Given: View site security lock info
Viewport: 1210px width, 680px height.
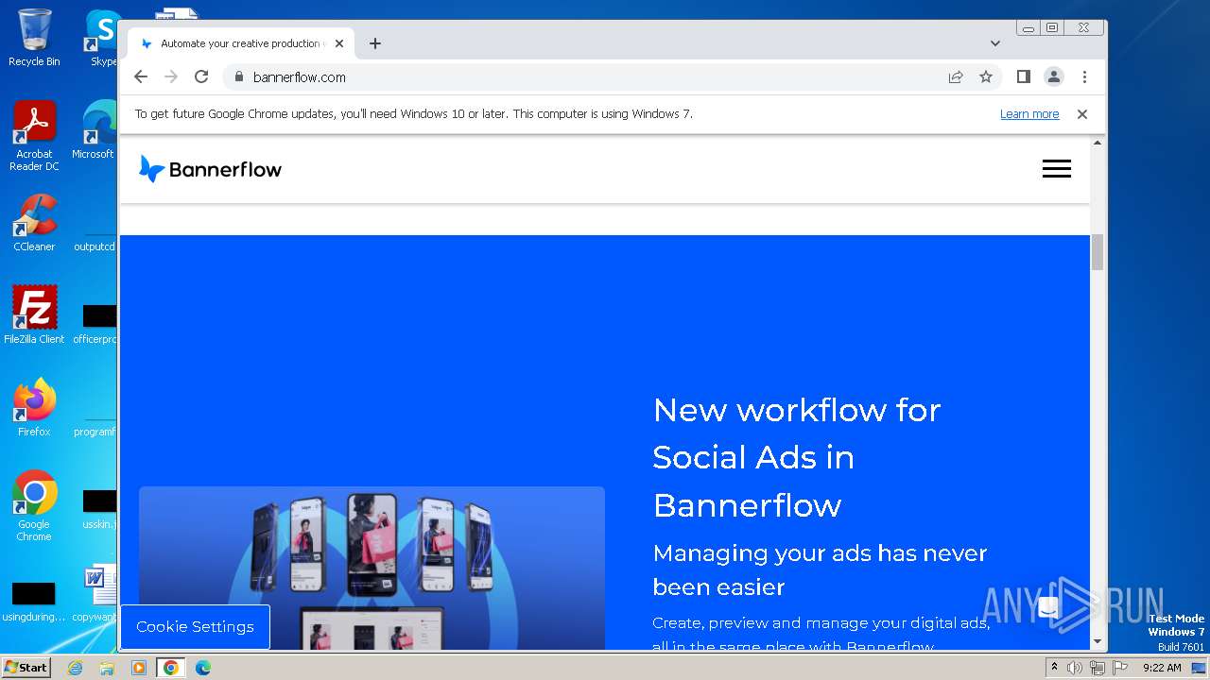Looking at the screenshot, I should pos(238,77).
